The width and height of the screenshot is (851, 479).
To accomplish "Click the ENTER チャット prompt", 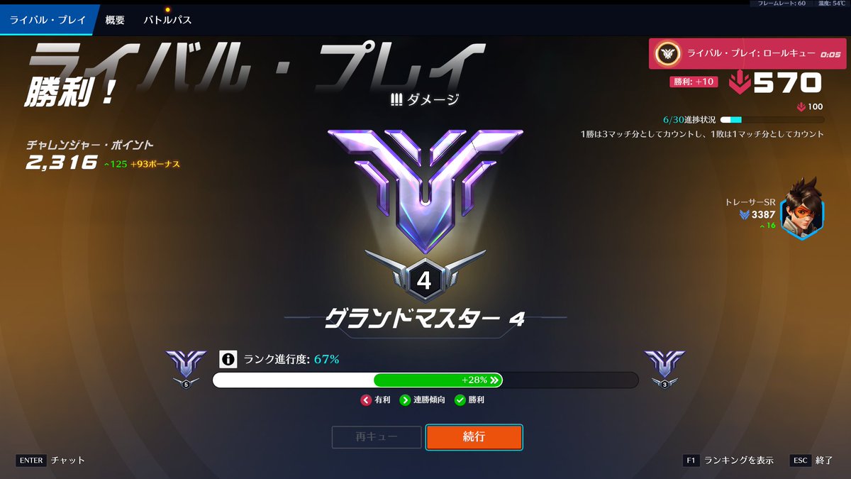I will 50,461.
